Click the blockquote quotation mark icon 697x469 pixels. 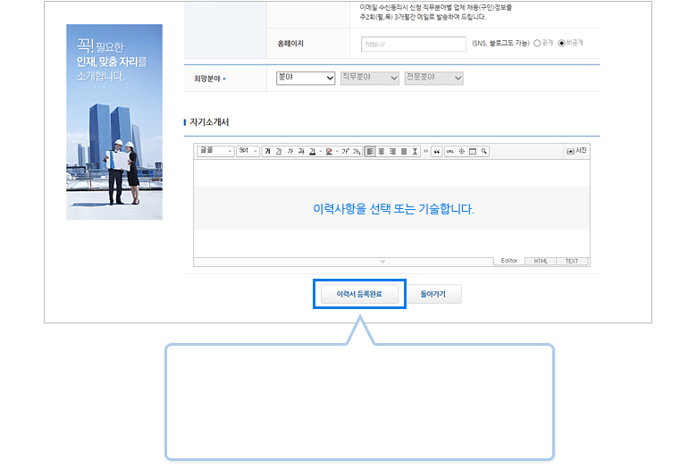pos(437,152)
